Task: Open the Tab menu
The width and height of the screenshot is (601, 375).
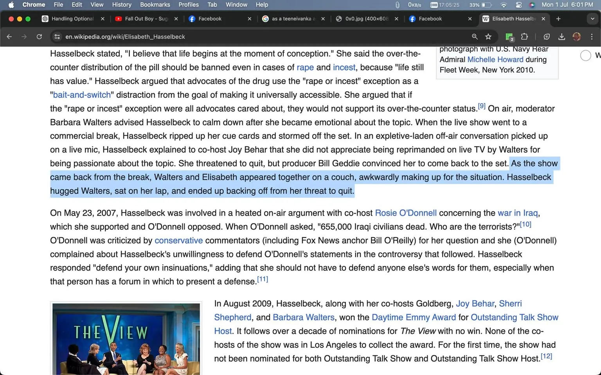Action: (212, 5)
